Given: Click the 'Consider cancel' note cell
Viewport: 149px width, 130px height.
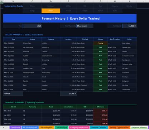Looking at the screenshot, I should pos(129,56).
